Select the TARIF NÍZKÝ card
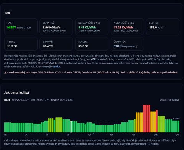The width and height of the screenshot is (184, 150). 21,26
